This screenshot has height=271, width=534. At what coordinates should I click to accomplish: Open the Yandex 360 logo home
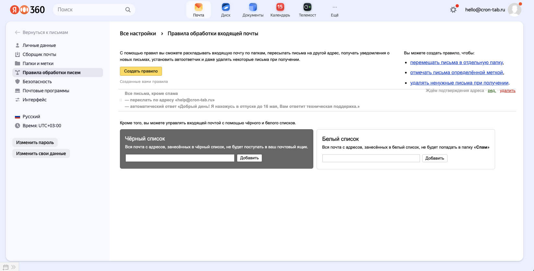pyautogui.click(x=27, y=10)
